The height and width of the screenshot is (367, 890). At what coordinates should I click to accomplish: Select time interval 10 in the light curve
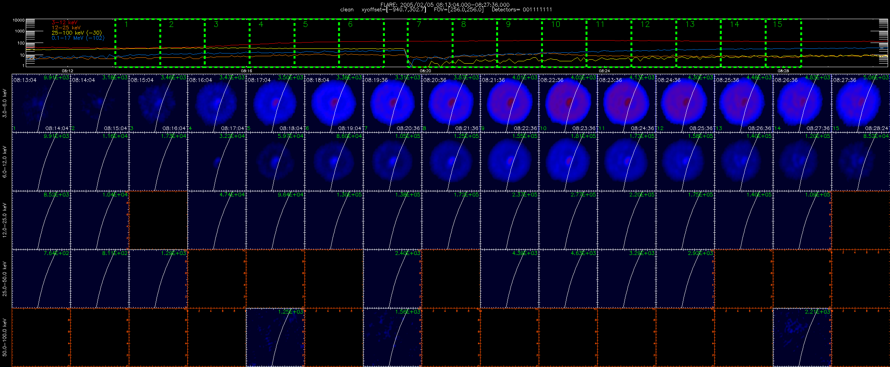[564, 43]
